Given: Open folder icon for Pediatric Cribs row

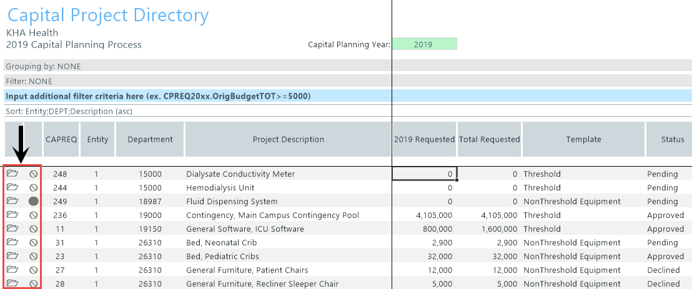Looking at the screenshot, I should [12, 256].
